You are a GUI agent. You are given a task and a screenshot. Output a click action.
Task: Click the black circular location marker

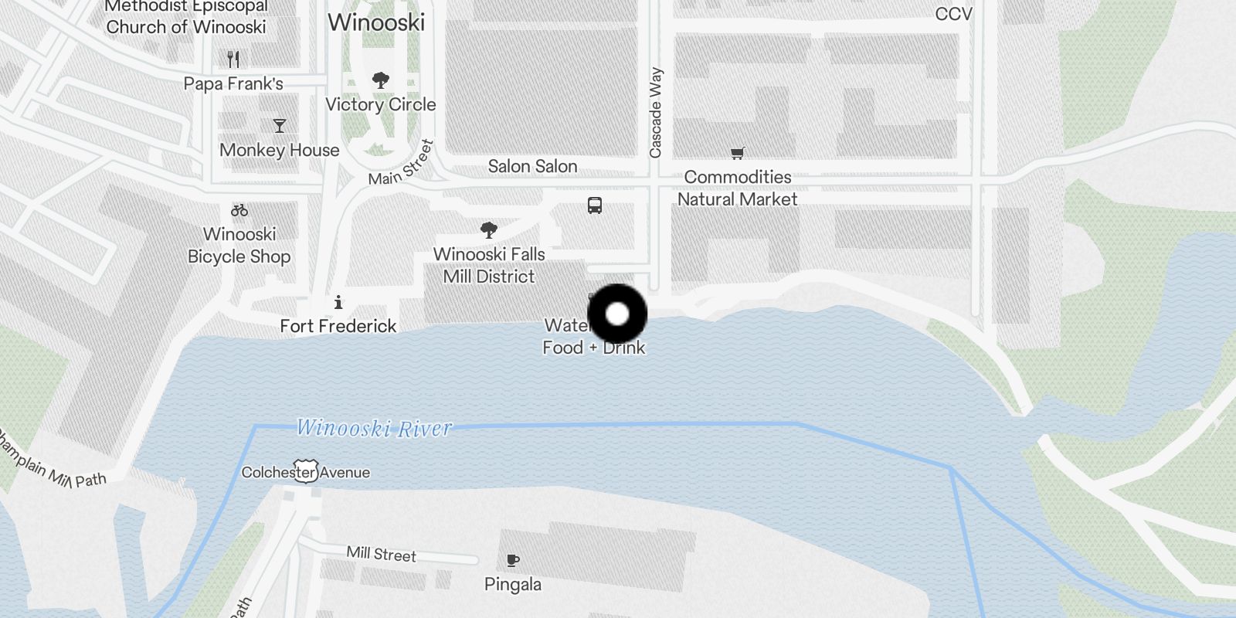coord(617,314)
